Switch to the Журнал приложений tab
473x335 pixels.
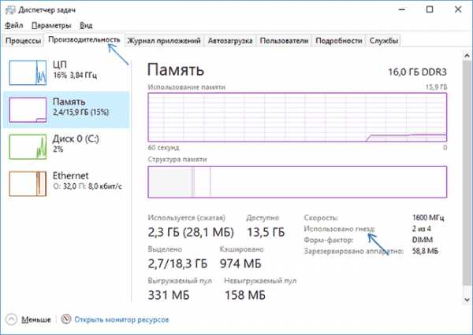coord(164,41)
